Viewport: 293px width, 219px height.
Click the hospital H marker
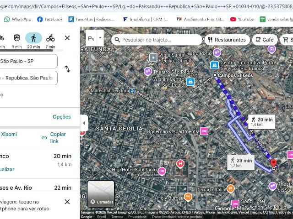[180, 164]
